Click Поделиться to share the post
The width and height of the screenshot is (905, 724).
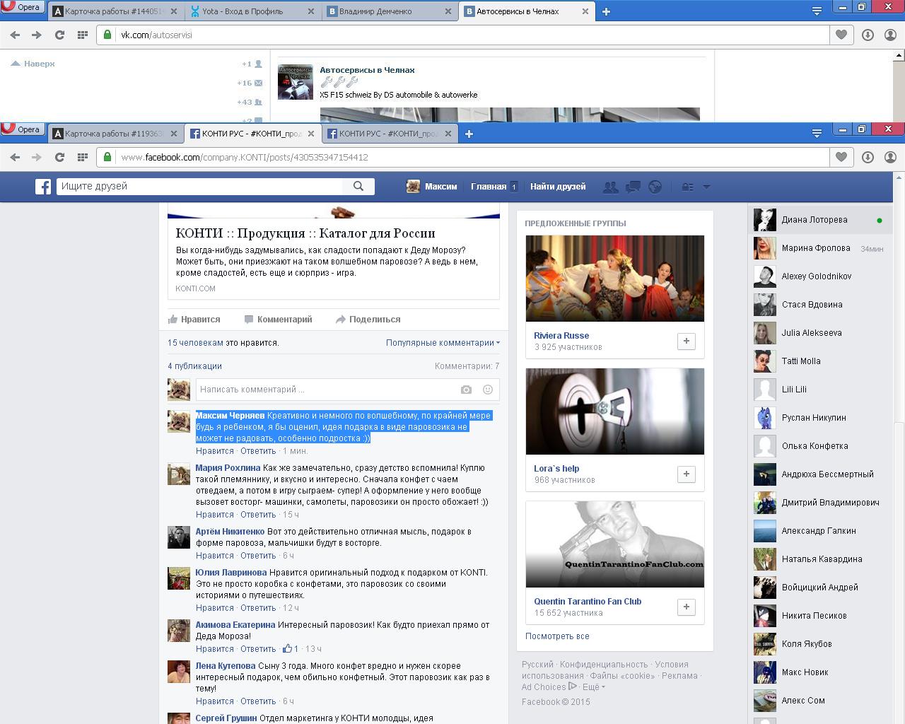[368, 320]
